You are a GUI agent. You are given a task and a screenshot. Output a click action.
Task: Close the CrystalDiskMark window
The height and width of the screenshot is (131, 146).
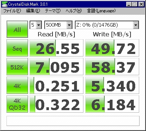coord(141,4)
